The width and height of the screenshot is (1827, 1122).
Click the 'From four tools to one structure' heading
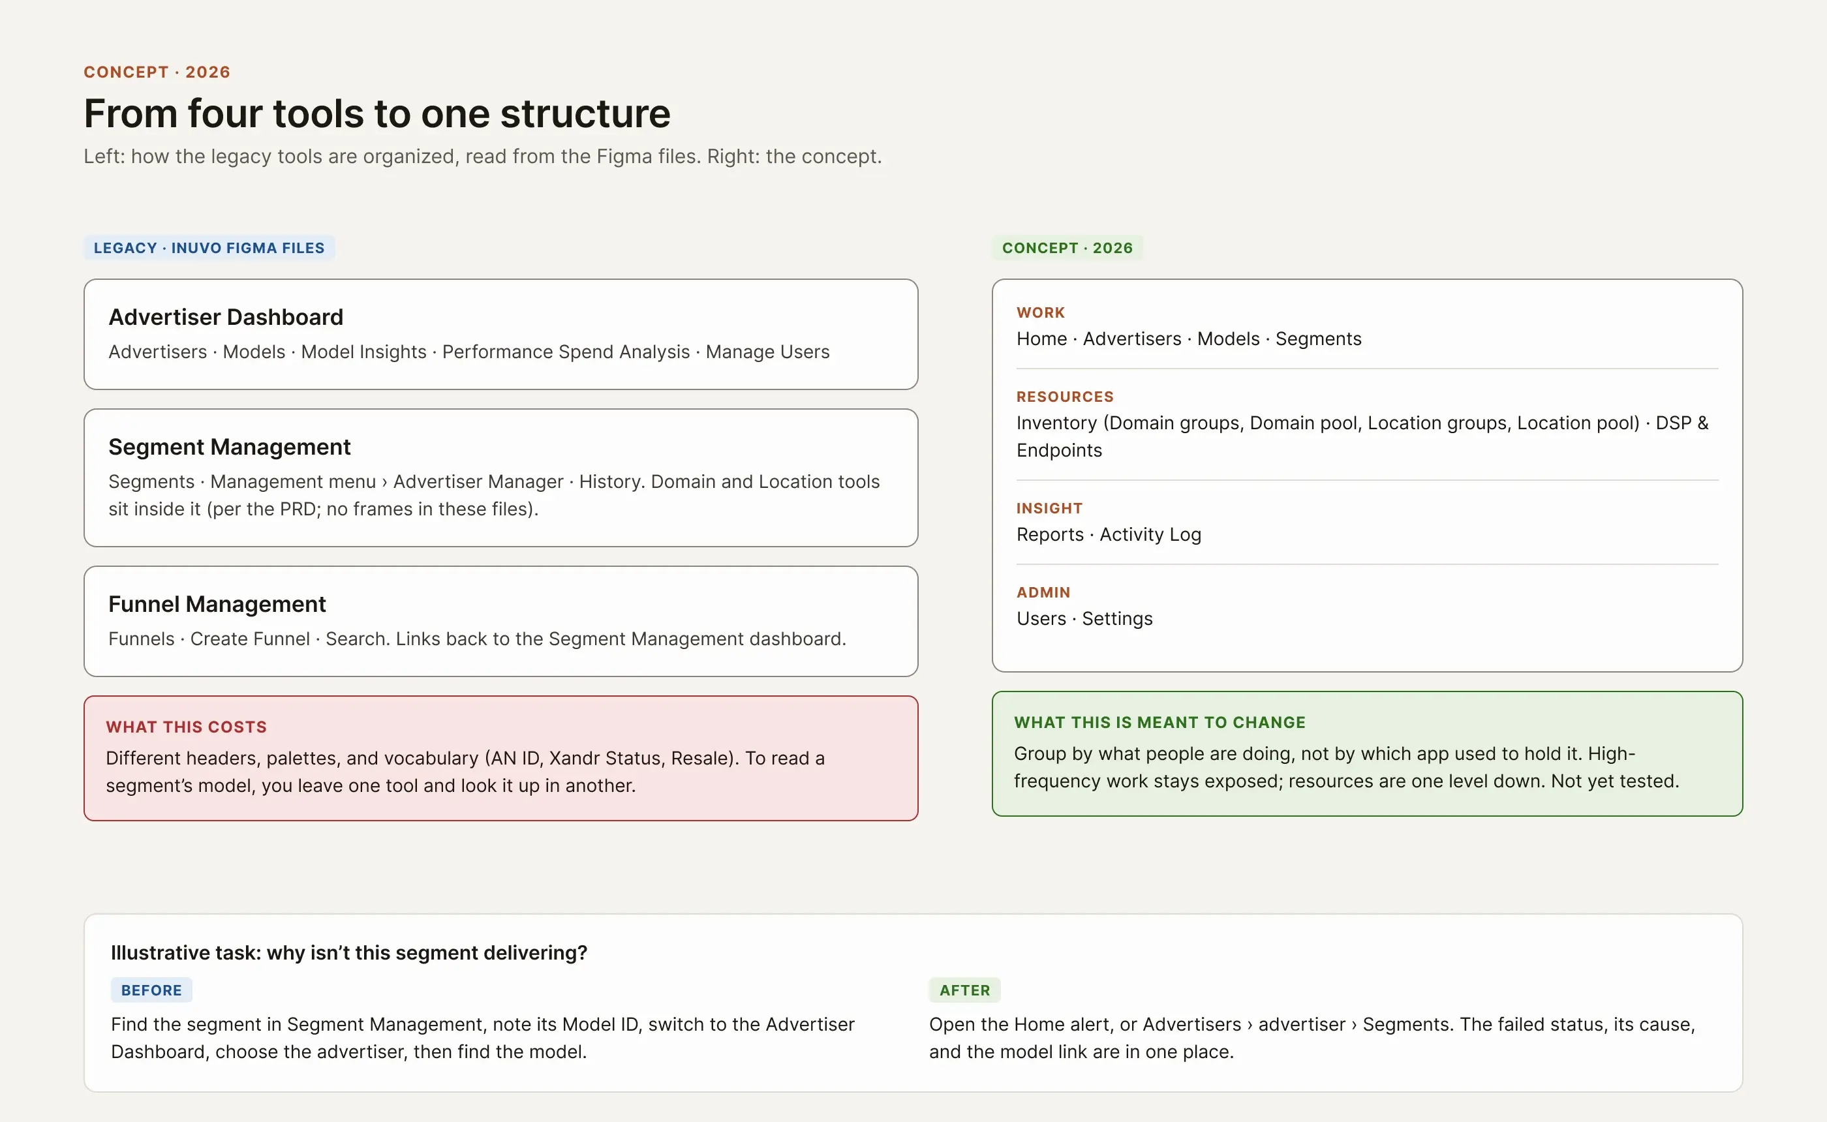(x=377, y=114)
